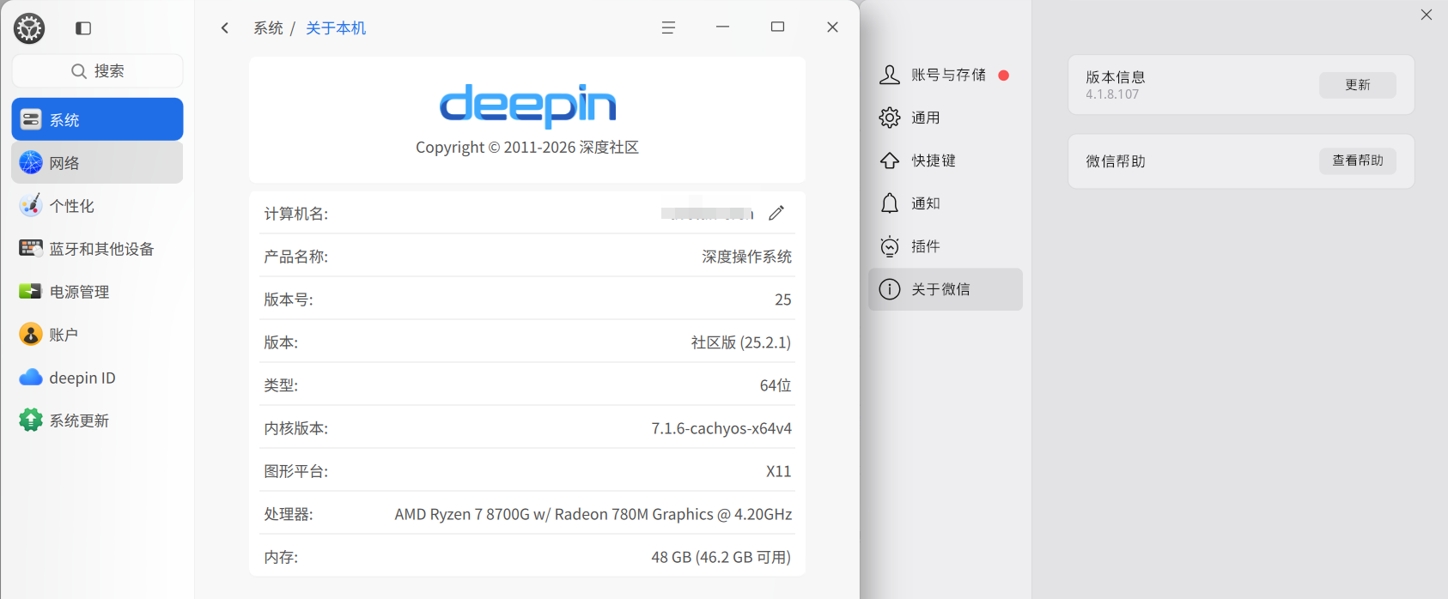Click the 更新 button for version info
The image size is (1448, 599).
pyautogui.click(x=1357, y=85)
